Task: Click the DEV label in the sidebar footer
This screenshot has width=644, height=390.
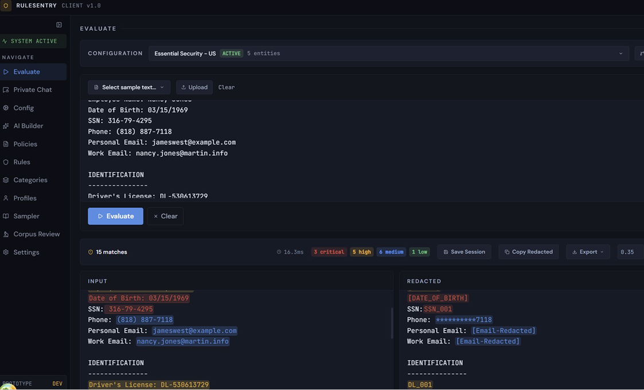Action: tap(57, 384)
